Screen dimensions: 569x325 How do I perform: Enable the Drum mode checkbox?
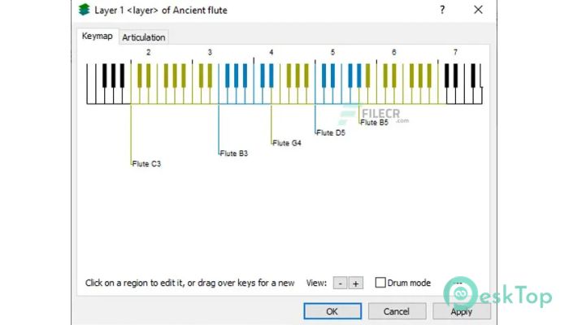[380, 283]
